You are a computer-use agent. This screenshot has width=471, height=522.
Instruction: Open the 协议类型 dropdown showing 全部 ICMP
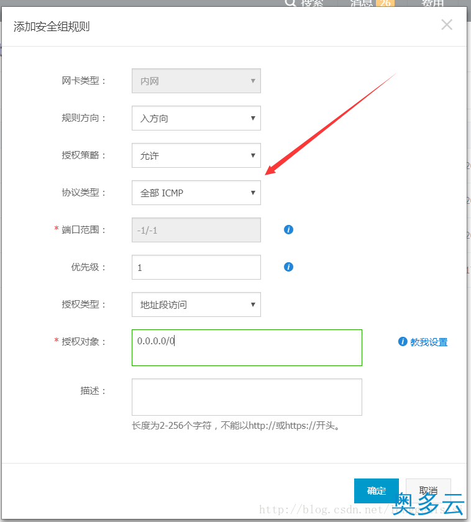[x=196, y=193]
